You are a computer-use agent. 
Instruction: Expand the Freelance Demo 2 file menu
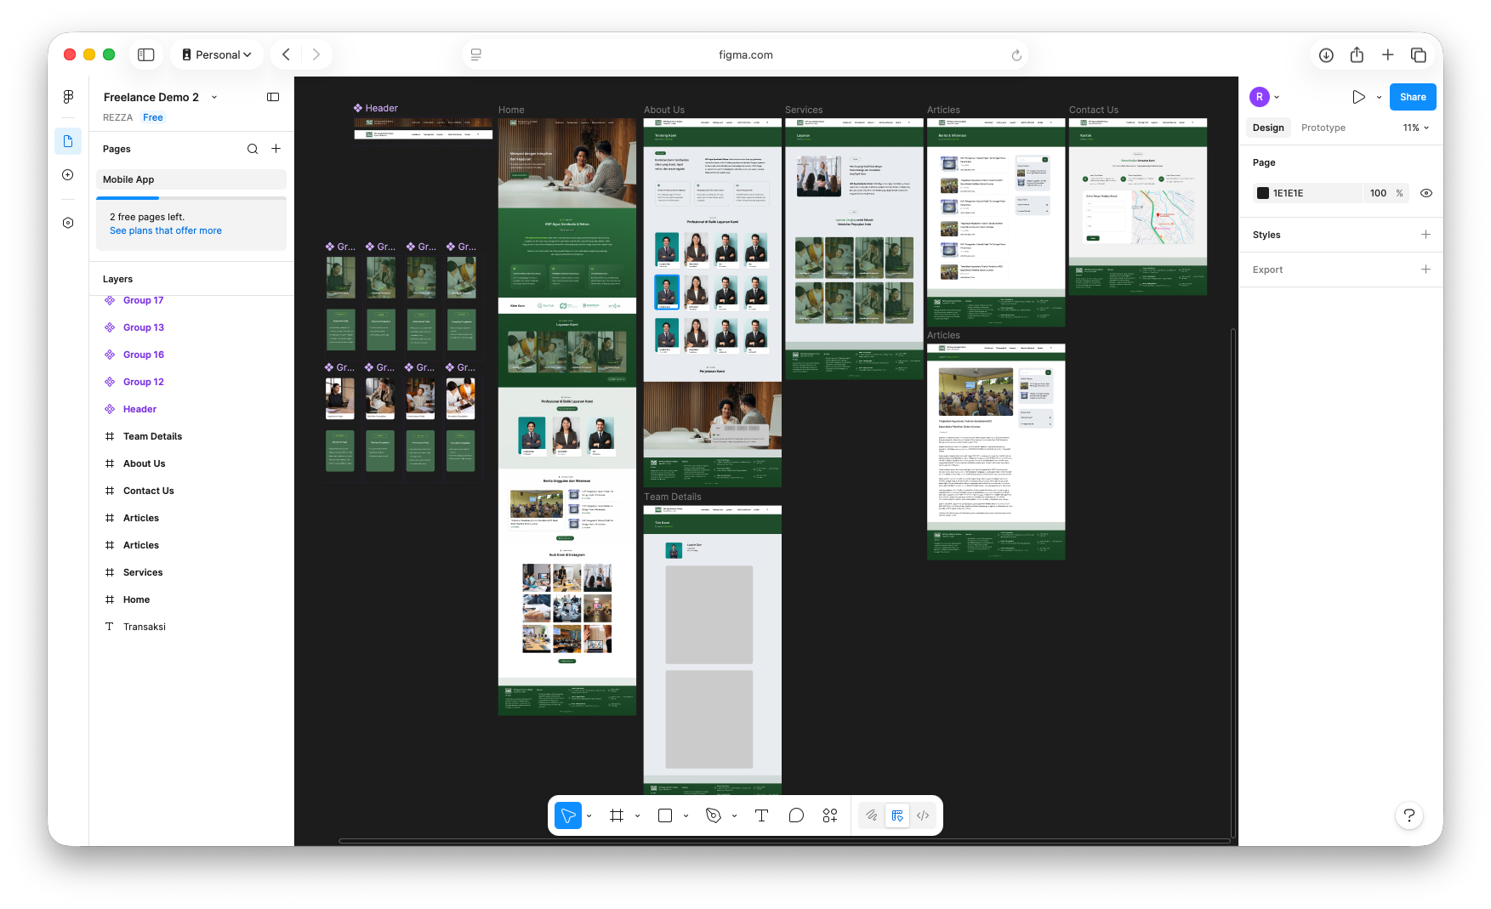(x=214, y=97)
